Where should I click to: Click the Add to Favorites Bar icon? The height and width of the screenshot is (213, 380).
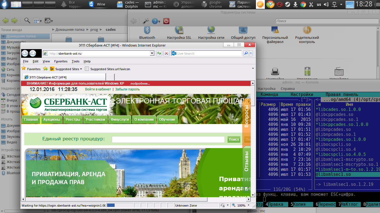(x=45, y=69)
